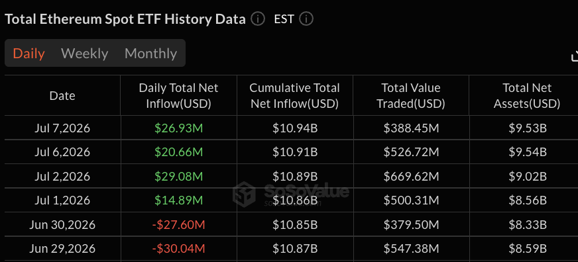This screenshot has height=262, width=578.
Task: Switch to the Monthly tab
Action: point(150,54)
